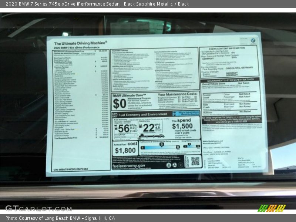Click the gas pump icon beside 22 MPG
Viewport: 296px width, 222px height.
(x=140, y=125)
